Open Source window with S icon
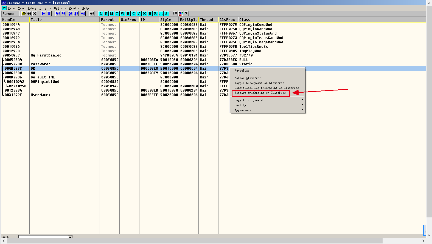 167,14
